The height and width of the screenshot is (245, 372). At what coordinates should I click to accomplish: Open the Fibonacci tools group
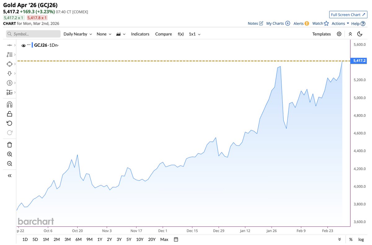coord(9,55)
